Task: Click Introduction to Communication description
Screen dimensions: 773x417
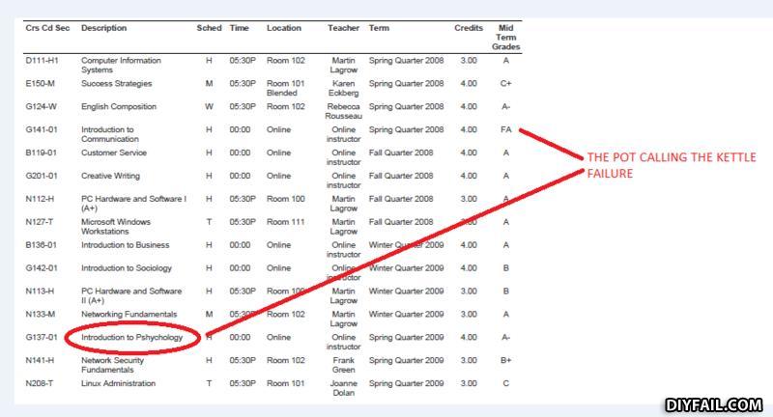Action: pyautogui.click(x=110, y=134)
